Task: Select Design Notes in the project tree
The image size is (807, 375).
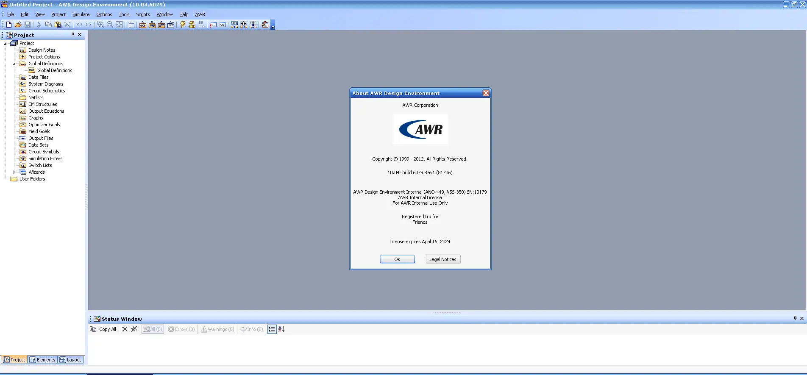Action: tap(42, 50)
